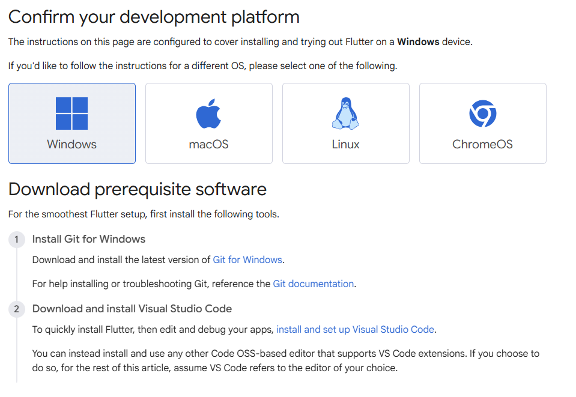Select the step 2 number badge

17,309
